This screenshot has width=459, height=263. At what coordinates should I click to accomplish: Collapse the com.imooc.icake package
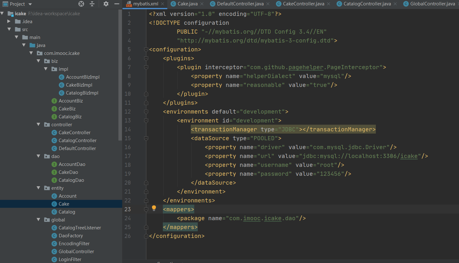(31, 53)
